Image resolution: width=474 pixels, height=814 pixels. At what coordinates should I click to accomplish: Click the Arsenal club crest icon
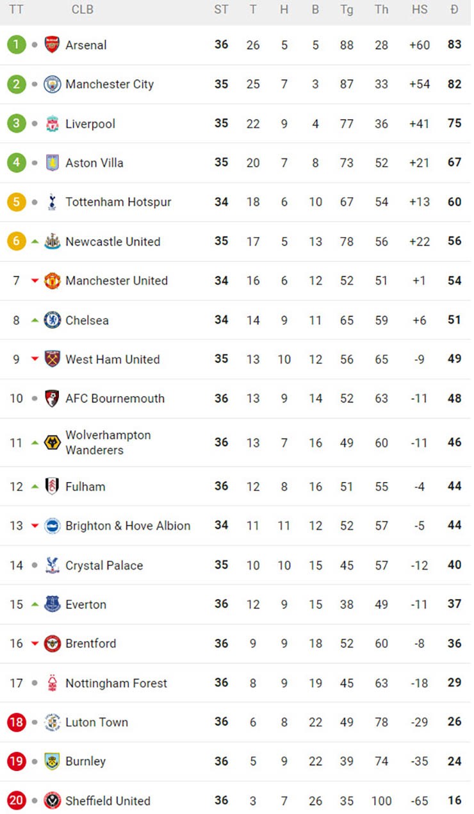pos(52,45)
